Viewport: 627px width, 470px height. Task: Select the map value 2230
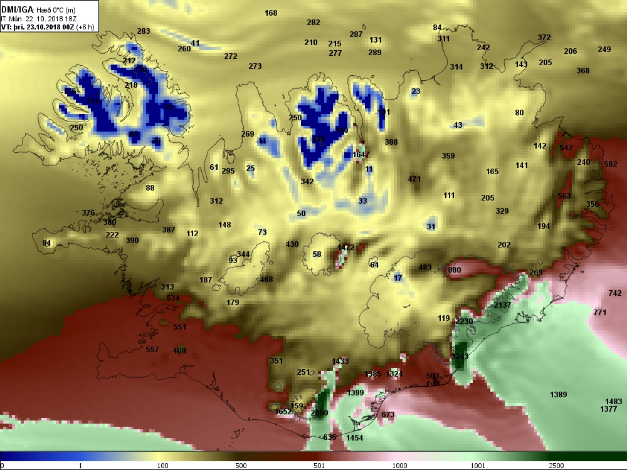point(464,321)
